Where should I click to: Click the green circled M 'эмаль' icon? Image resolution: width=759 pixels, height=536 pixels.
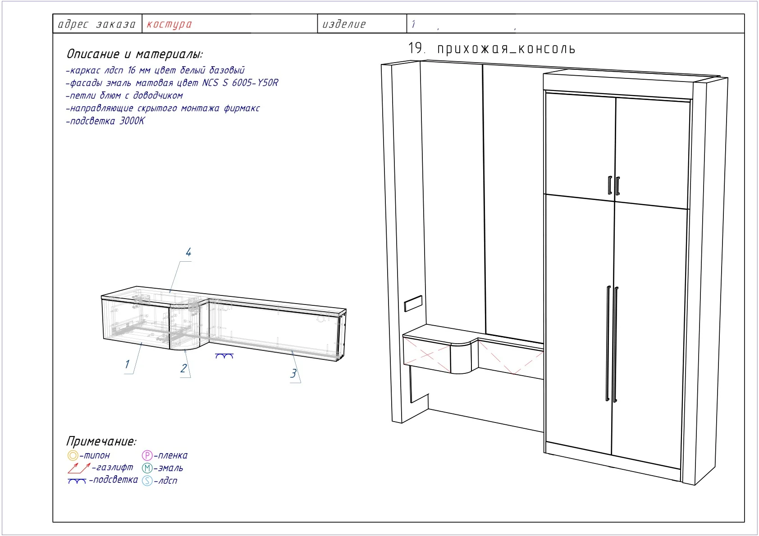pyautogui.click(x=147, y=468)
